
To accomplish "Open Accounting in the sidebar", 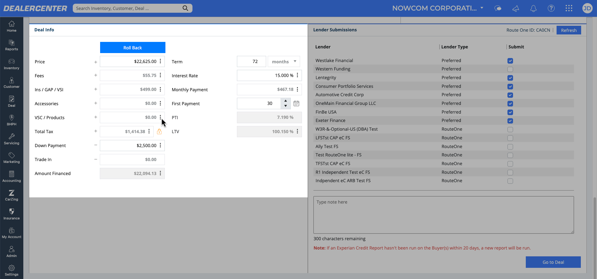I will click(12, 177).
